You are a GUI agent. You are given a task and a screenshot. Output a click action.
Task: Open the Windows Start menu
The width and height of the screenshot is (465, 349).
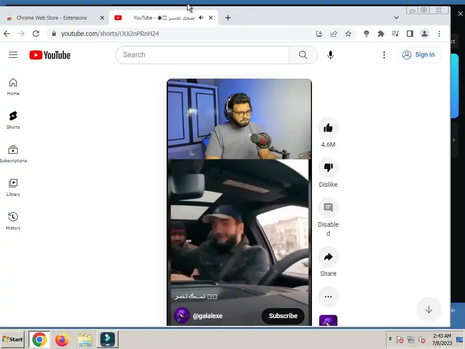pyautogui.click(x=12, y=339)
